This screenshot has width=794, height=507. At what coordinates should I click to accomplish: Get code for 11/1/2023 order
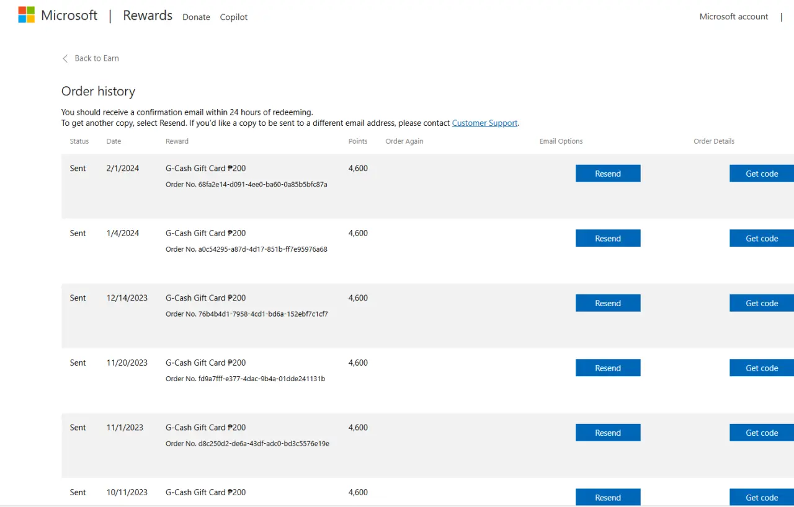762,433
